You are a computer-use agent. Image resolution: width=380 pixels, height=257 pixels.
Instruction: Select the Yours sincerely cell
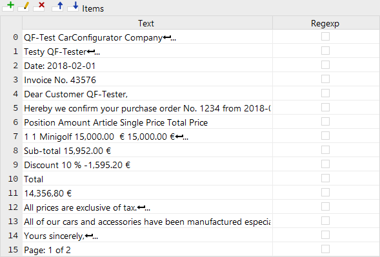point(147,235)
